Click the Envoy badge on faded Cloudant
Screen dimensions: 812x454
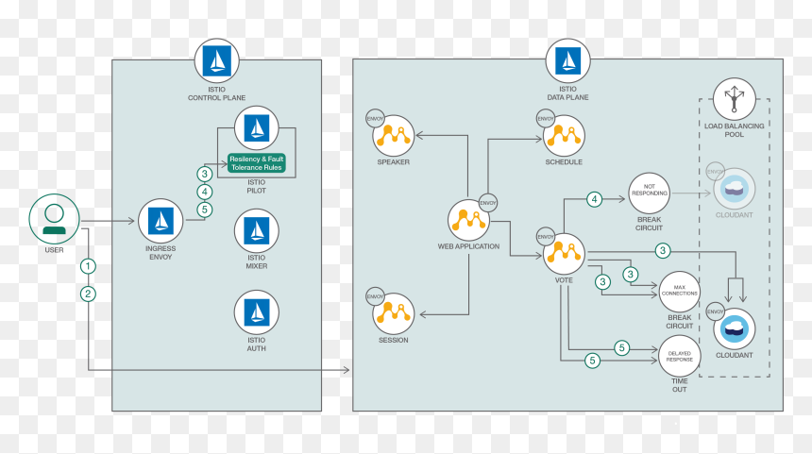[x=716, y=172]
